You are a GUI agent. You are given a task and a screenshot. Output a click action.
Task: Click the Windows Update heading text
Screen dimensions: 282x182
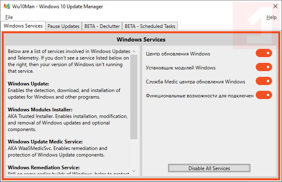[x=28, y=84]
